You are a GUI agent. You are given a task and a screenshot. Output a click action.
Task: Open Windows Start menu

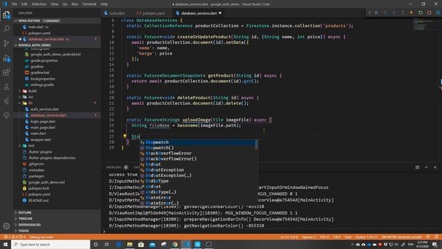[x=6, y=244]
